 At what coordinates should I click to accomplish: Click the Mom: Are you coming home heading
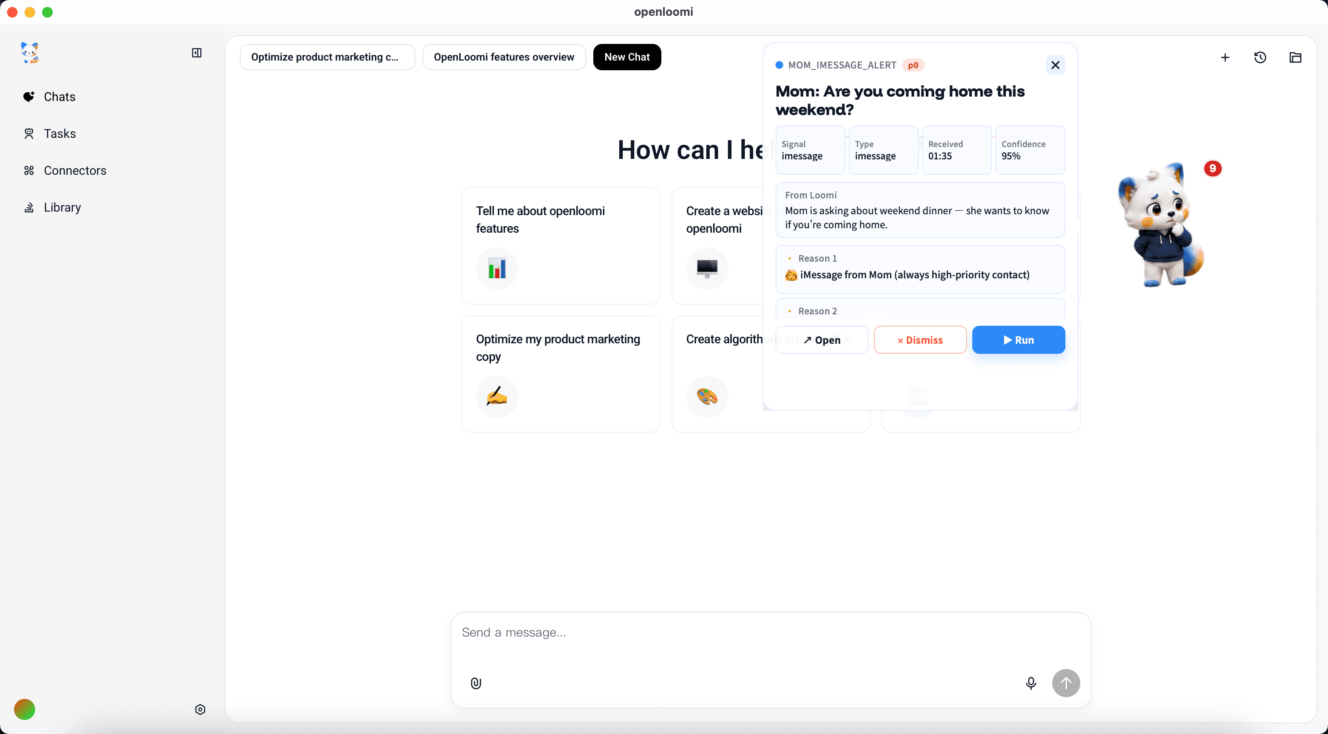[899, 100]
